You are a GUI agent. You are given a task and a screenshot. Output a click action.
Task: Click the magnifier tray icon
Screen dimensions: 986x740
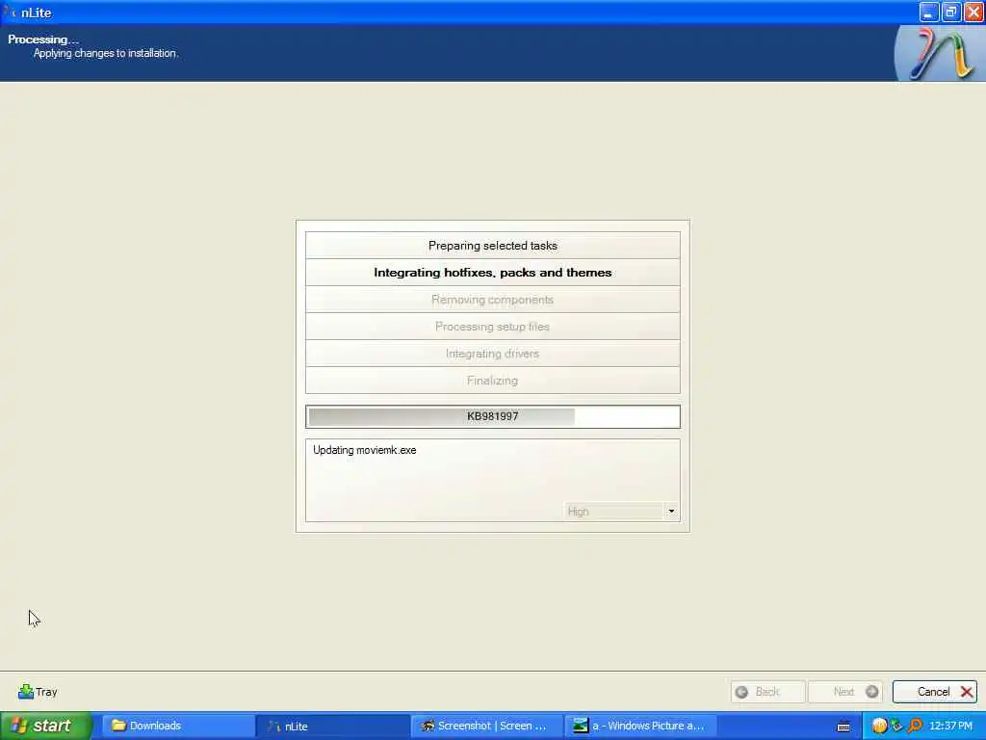point(915,727)
